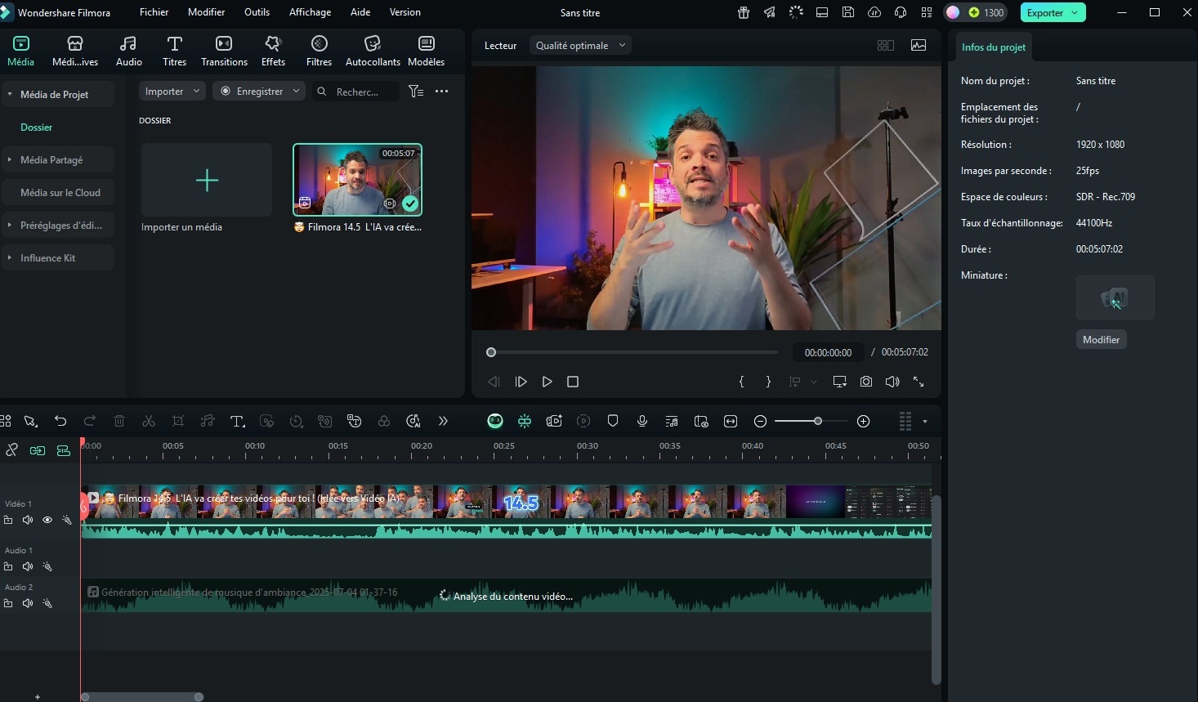Click the gift icon in the title bar
Viewport: 1198px width, 702px height.
tap(744, 12)
